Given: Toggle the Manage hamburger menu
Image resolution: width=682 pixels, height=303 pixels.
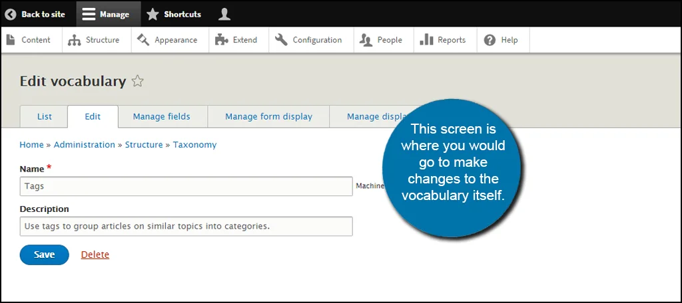Looking at the screenshot, I should [89, 14].
